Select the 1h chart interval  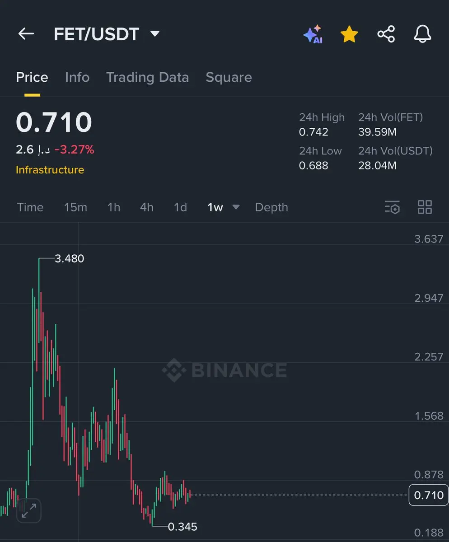click(x=114, y=207)
